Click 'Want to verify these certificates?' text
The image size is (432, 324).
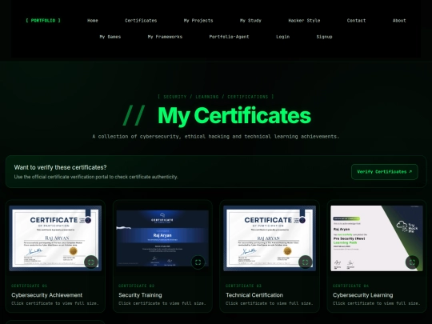tap(60, 167)
